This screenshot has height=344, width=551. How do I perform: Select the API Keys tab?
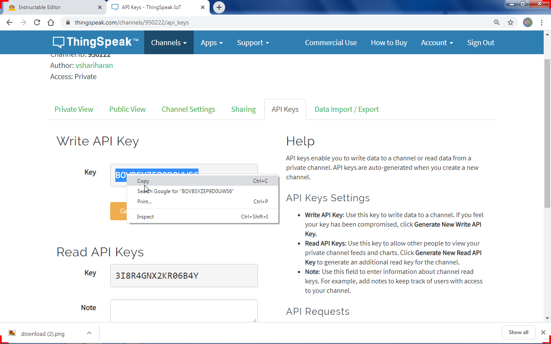pos(285,109)
